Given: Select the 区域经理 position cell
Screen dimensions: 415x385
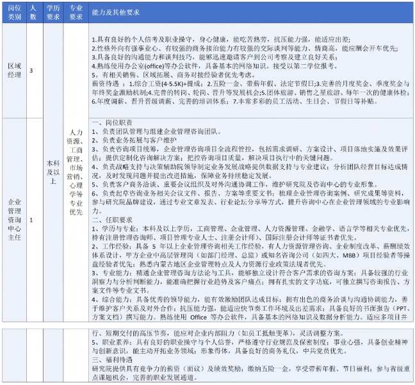Looking at the screenshot, I should [x=14, y=70].
